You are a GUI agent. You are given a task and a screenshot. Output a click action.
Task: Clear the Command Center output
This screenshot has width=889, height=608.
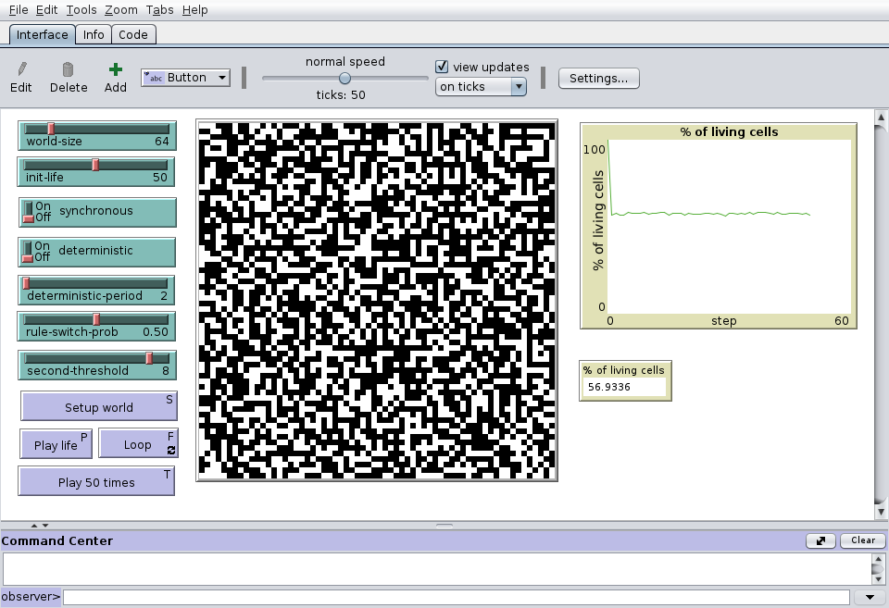pos(862,540)
